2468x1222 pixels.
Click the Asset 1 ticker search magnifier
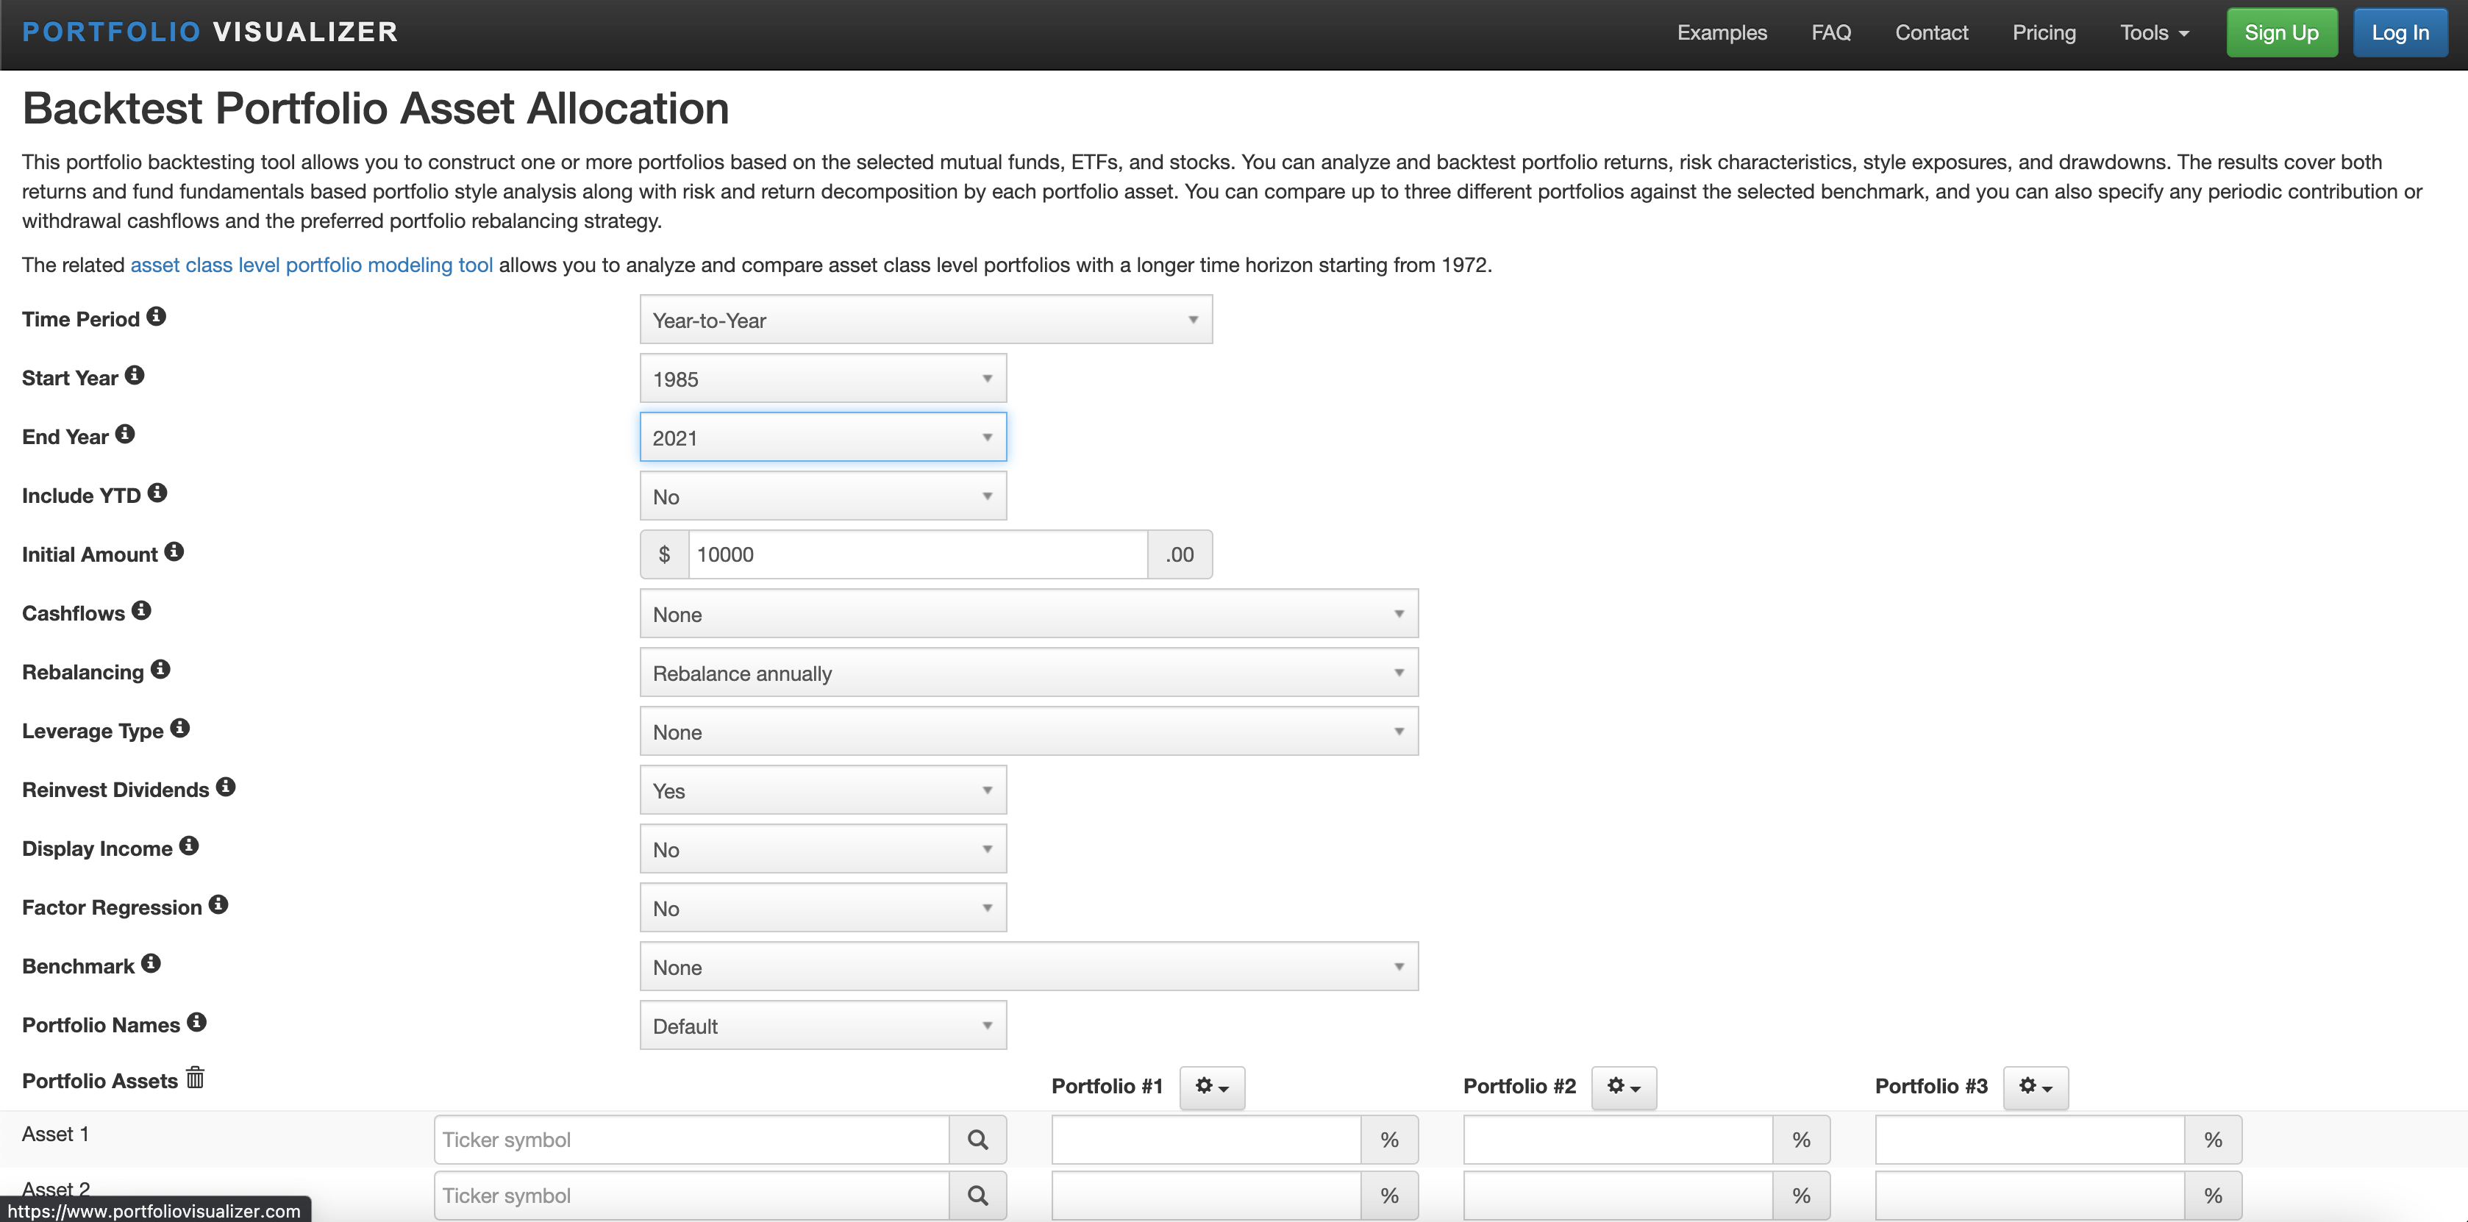pyautogui.click(x=977, y=1140)
